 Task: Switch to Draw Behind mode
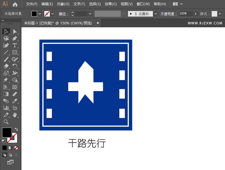(10, 155)
